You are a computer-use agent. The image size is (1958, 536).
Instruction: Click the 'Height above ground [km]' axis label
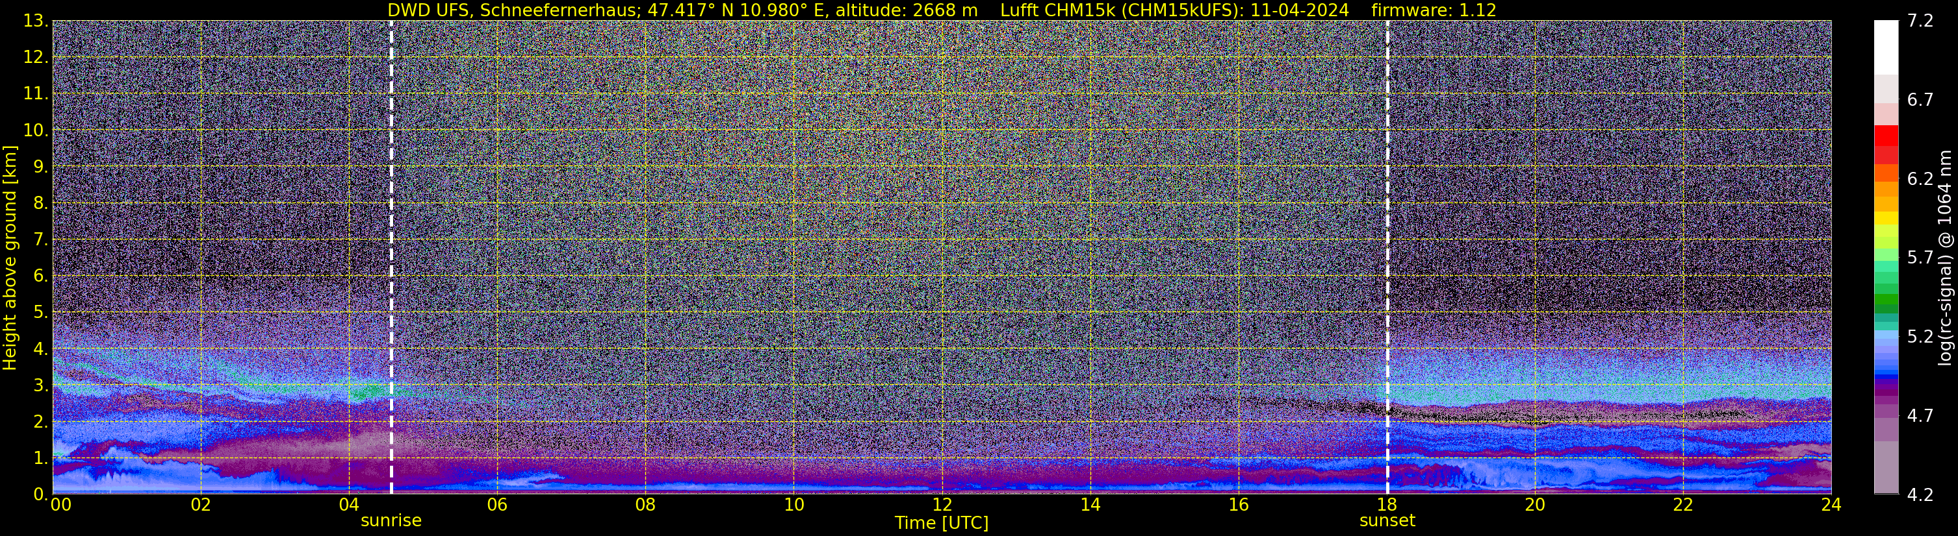pos(10,258)
